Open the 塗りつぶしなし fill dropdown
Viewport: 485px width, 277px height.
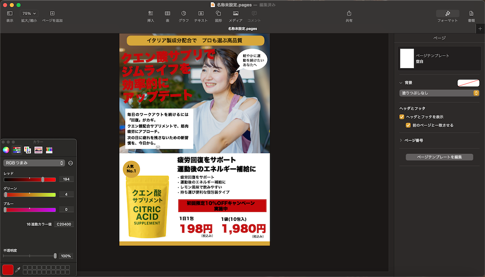[439, 93]
